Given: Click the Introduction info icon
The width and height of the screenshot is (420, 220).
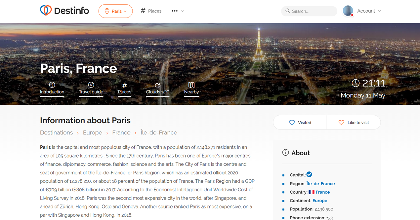Looking at the screenshot, I should coord(52,85).
